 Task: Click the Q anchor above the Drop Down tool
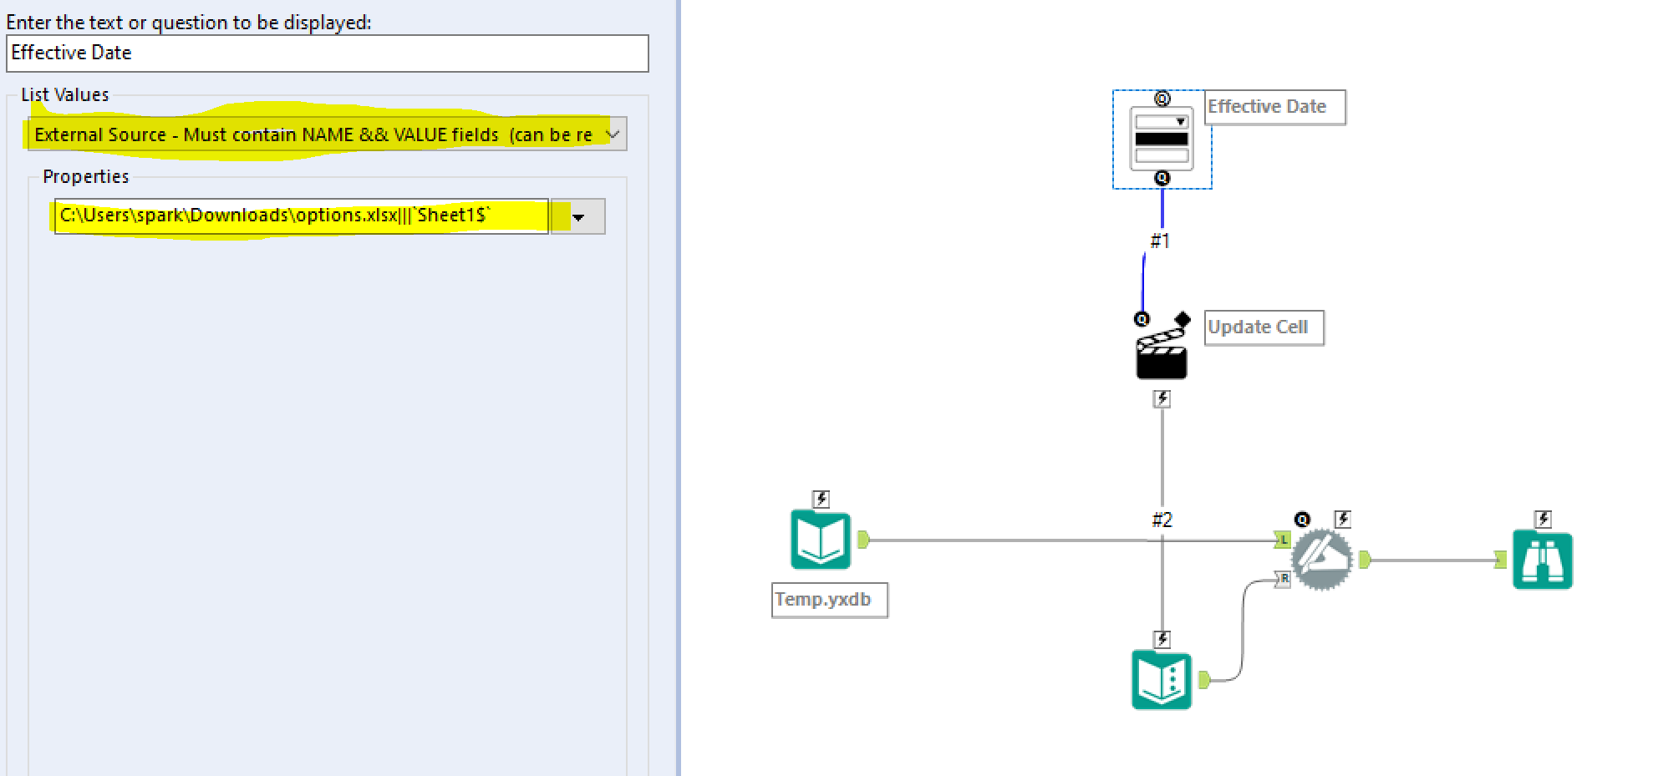[x=1162, y=97]
